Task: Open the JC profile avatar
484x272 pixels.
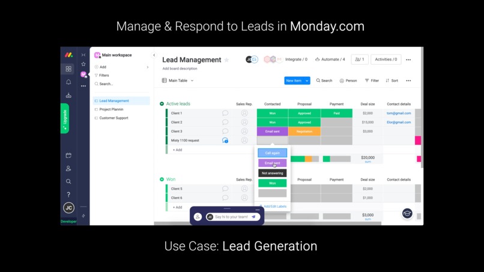Action: (x=68, y=208)
